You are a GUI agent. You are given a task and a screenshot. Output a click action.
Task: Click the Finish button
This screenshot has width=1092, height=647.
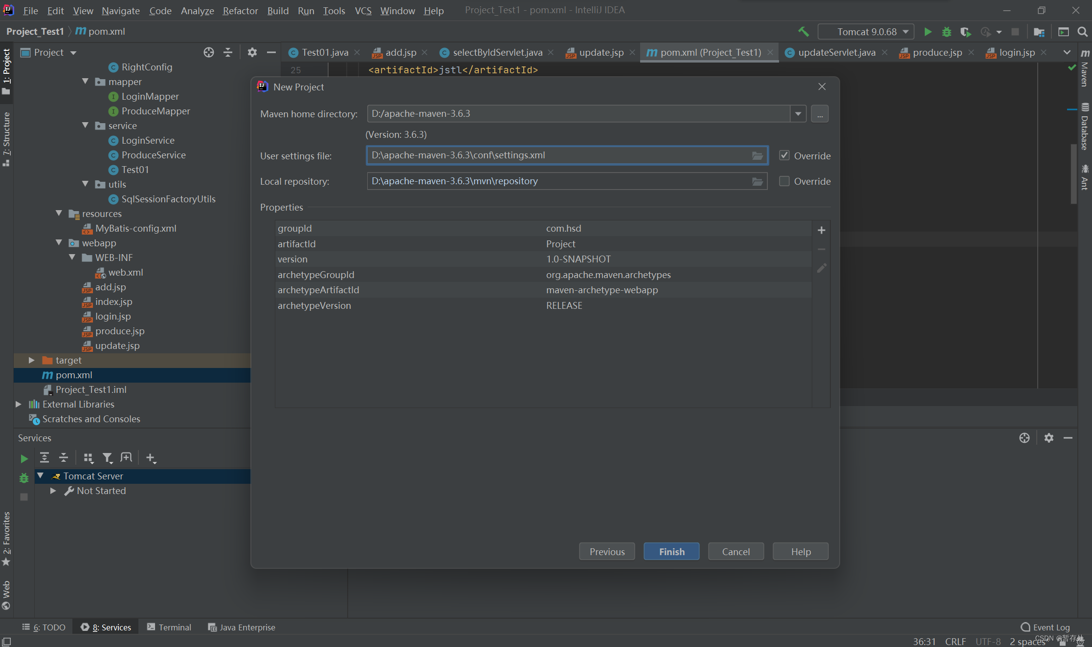671,552
